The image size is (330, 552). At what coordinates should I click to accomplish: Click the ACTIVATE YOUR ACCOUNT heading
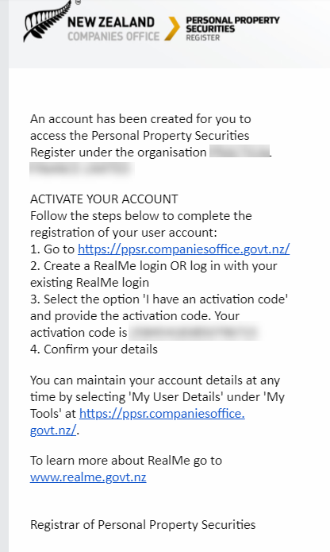104,199
